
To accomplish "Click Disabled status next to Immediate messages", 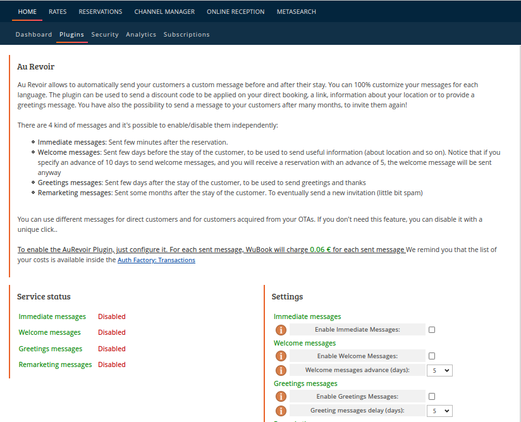I will coord(112,316).
